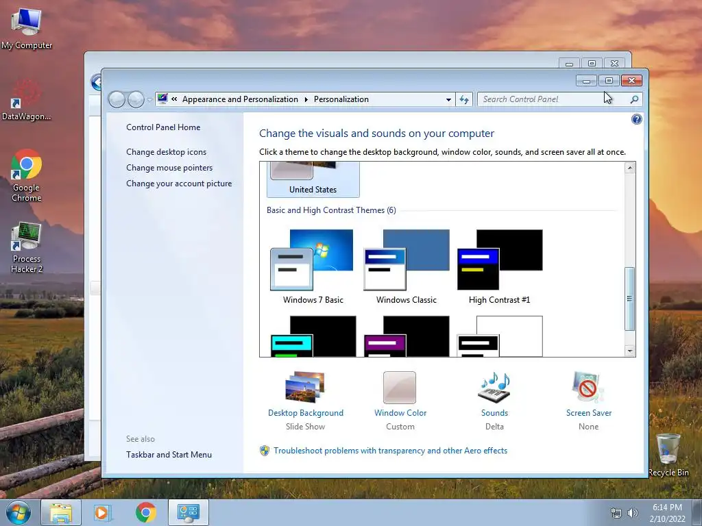Select the My Computer desktop icon
The width and height of the screenshot is (702, 526).
[27, 29]
